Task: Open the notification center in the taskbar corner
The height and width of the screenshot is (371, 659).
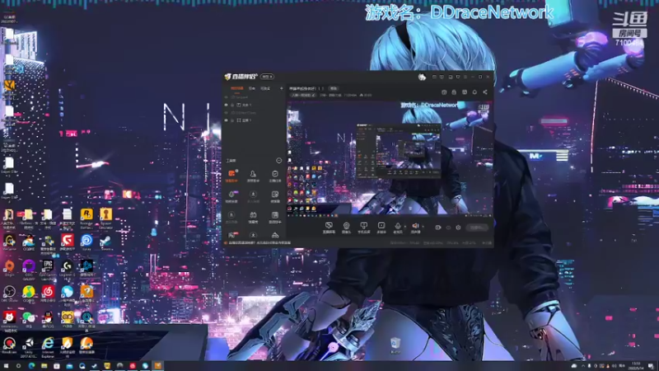Action: point(651,366)
